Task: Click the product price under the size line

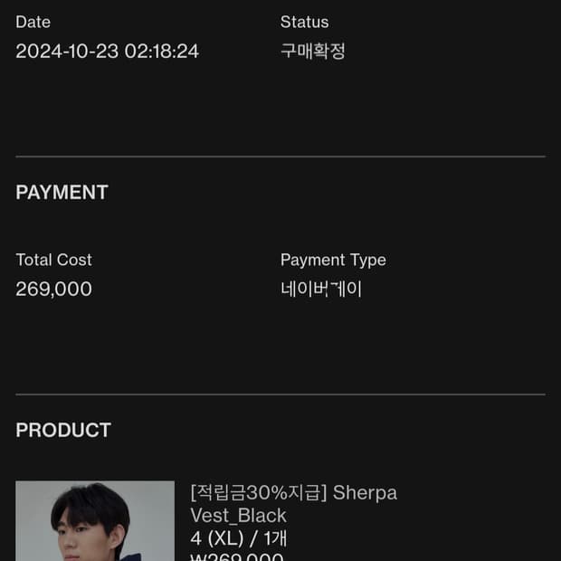Action: click(x=237, y=556)
